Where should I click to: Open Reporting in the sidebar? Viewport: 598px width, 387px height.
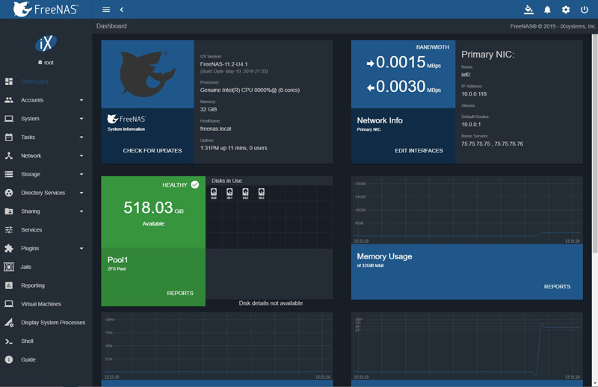[x=33, y=285]
